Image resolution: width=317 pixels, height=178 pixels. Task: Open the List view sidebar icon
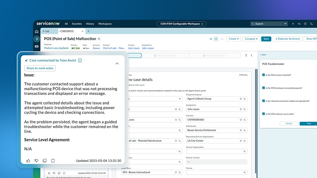point(37,39)
